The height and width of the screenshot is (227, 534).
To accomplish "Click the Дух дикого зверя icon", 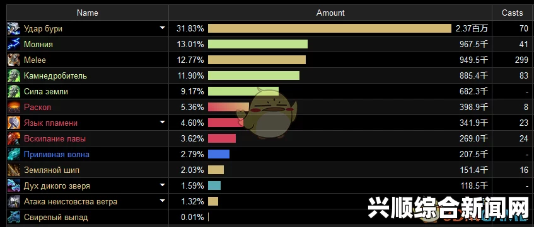I will tap(14, 185).
